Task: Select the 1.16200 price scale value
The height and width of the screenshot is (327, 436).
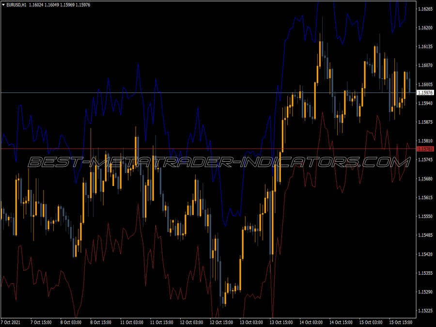Action: click(x=425, y=28)
